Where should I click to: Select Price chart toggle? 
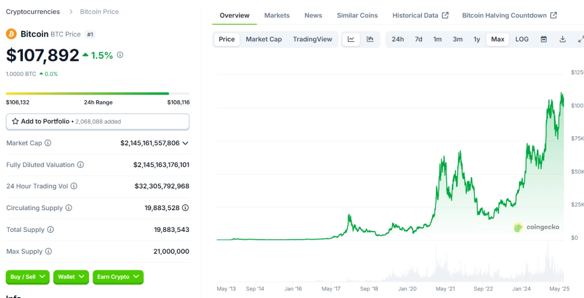click(x=227, y=39)
